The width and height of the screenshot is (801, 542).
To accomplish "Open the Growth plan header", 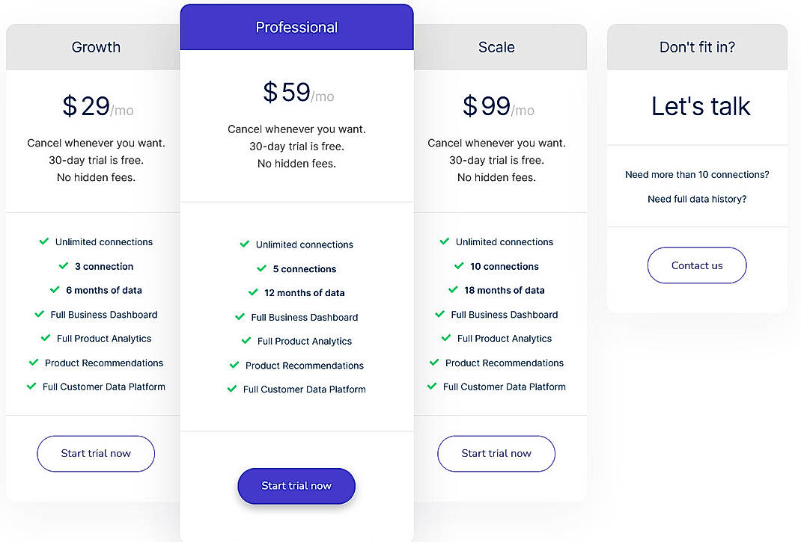I will tap(96, 46).
